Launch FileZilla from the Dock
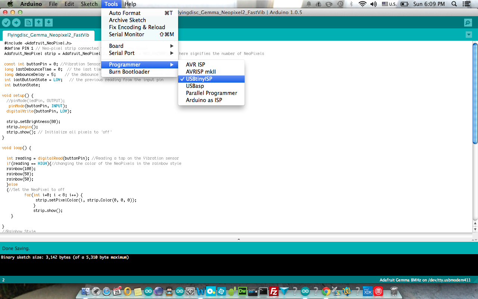The image size is (478, 299). click(x=274, y=291)
